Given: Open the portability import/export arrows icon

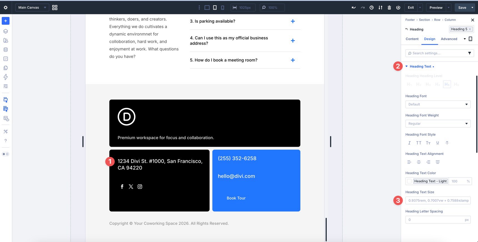Looking at the screenshot, I should tap(380, 7).
